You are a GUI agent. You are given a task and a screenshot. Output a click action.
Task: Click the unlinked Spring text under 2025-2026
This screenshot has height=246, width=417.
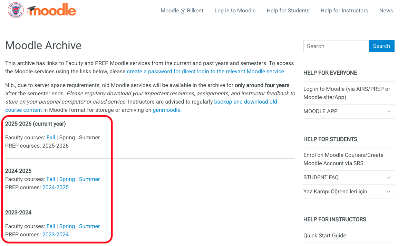pos(67,138)
